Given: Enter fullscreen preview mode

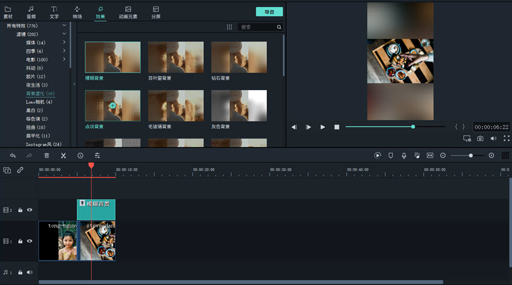Looking at the screenshot, I should pos(506,139).
